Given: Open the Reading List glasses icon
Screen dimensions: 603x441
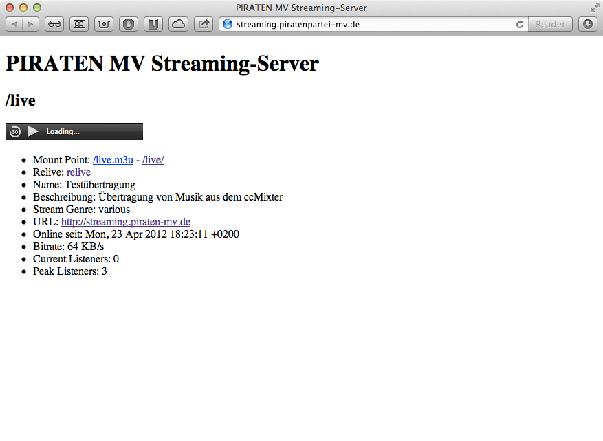Looking at the screenshot, I should [x=54, y=24].
